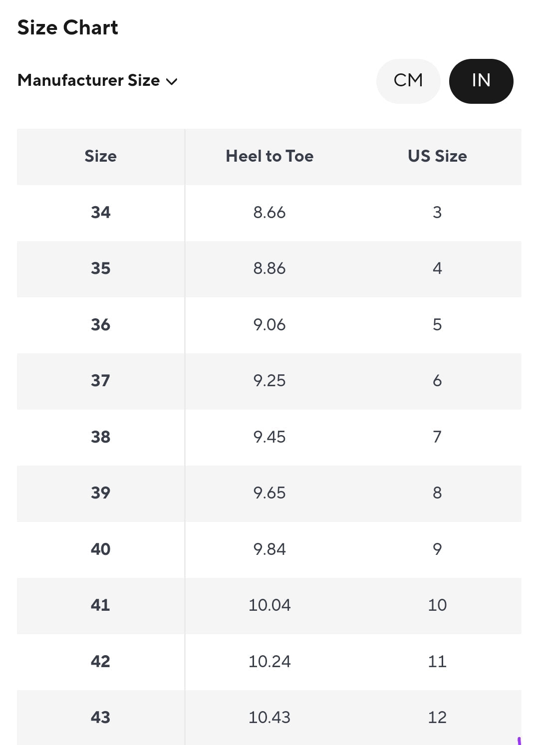Select size 43 row label
This screenshot has height=745, width=539.
pos(100,718)
